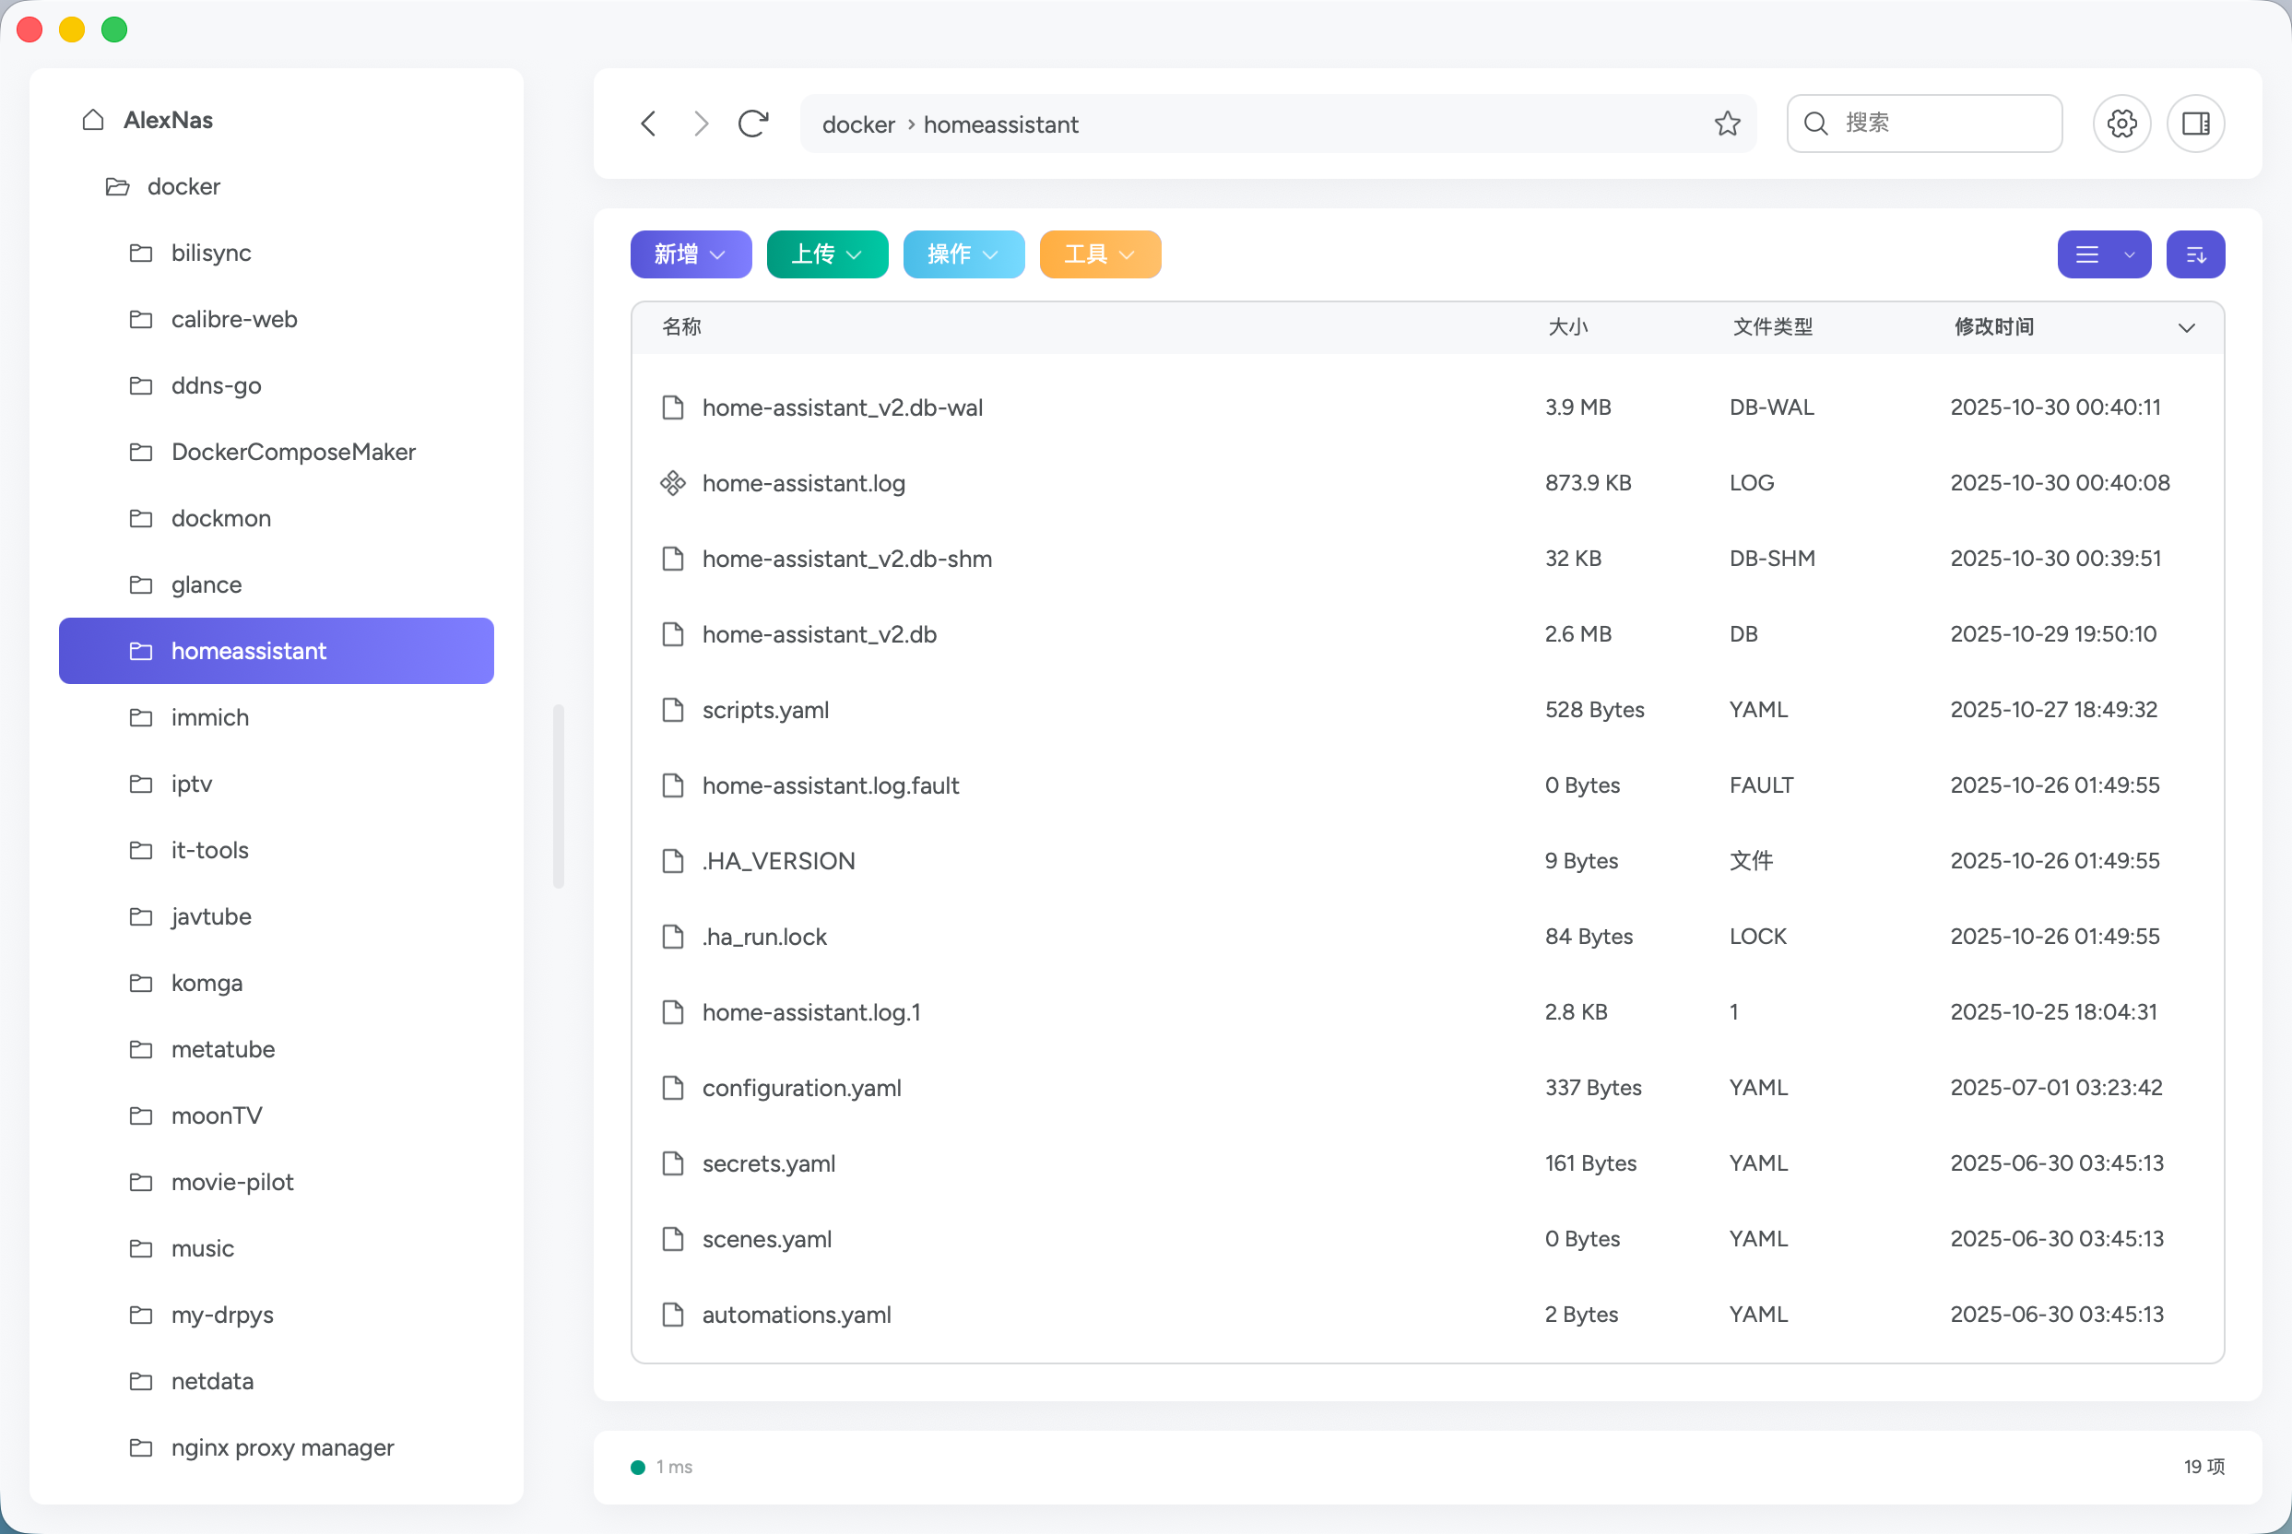This screenshot has width=2292, height=1534.
Task: Star the homeassistant folder as favorite
Action: pos(1727,124)
